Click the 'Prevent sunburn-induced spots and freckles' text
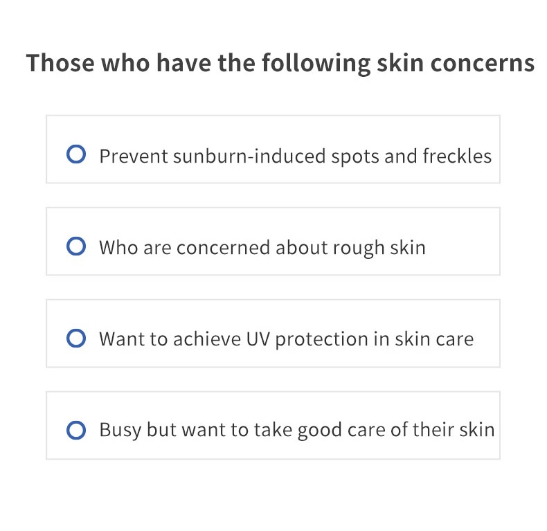The height and width of the screenshot is (531, 547). click(x=296, y=156)
